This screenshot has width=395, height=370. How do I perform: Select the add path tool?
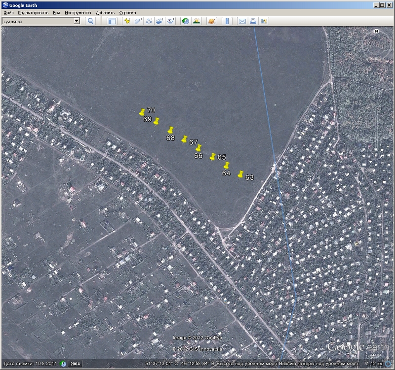149,21
